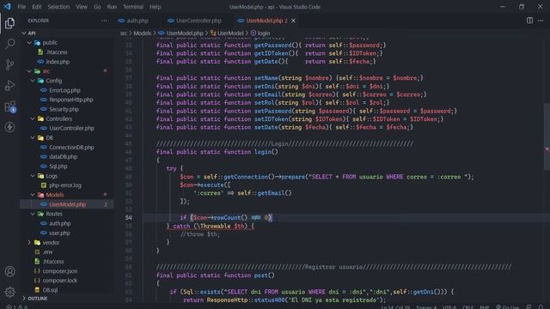Image resolution: width=550 pixels, height=309 pixels.
Task: Click UserModel class breadcrumb
Action: pyautogui.click(x=230, y=33)
